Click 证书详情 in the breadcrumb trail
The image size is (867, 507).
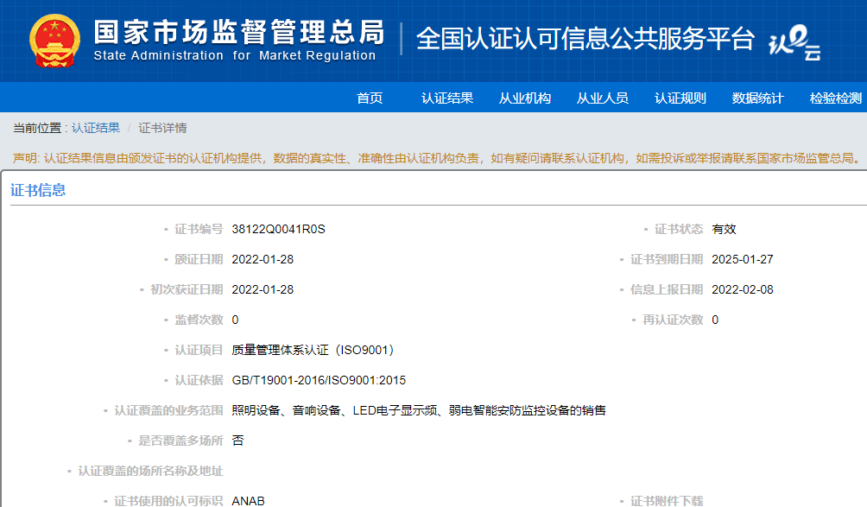tap(162, 128)
